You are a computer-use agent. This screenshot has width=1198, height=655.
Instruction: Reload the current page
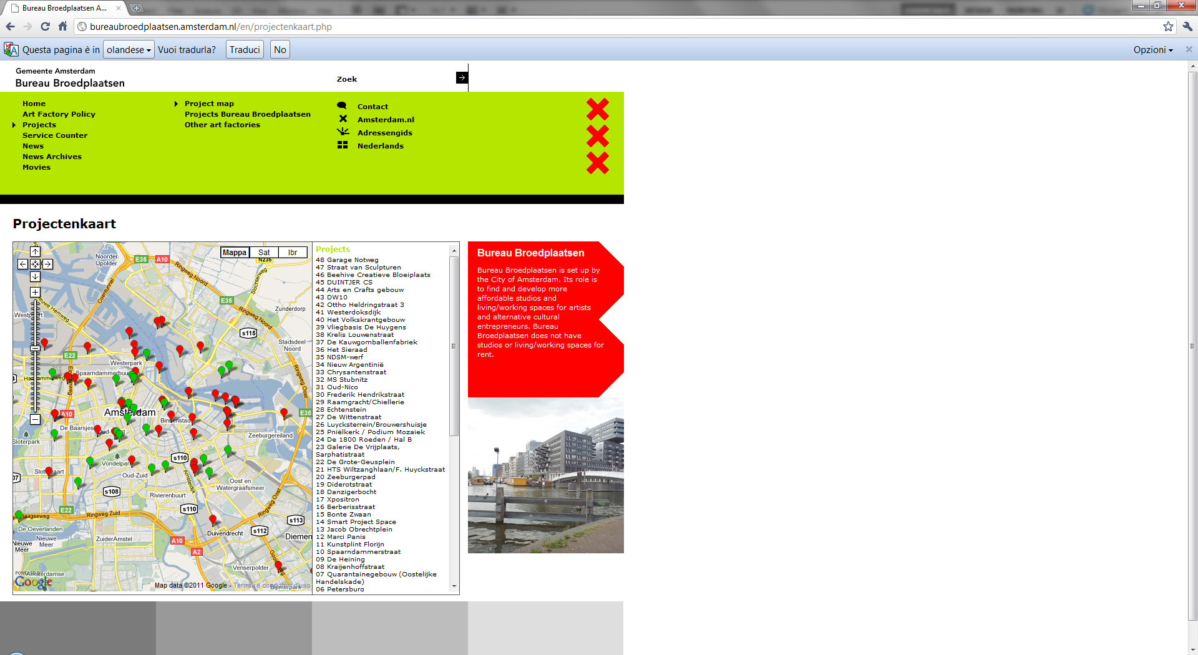(x=45, y=26)
